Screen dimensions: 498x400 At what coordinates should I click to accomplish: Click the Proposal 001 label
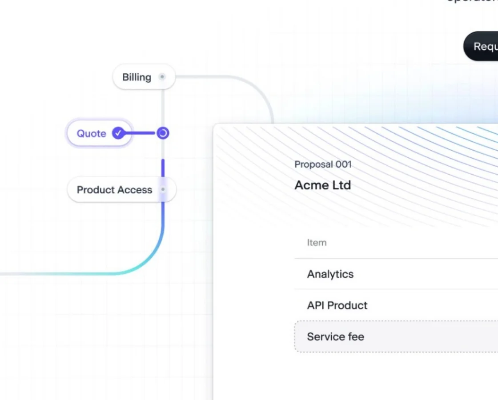click(x=323, y=164)
